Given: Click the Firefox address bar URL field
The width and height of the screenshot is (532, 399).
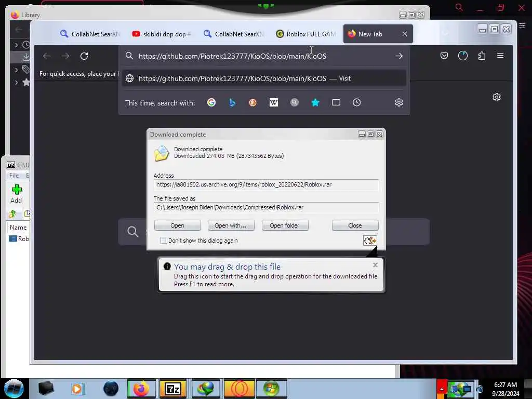Looking at the screenshot, I should tap(264, 56).
